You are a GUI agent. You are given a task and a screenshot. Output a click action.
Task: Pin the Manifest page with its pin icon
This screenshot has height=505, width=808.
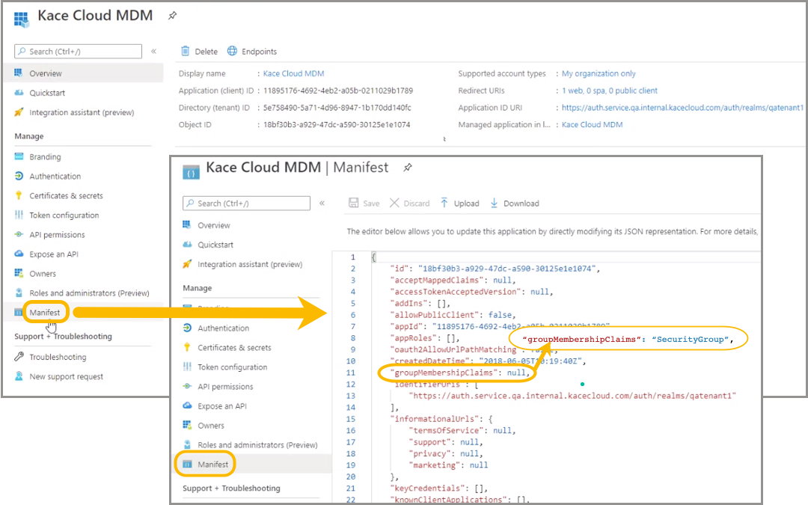pos(408,168)
